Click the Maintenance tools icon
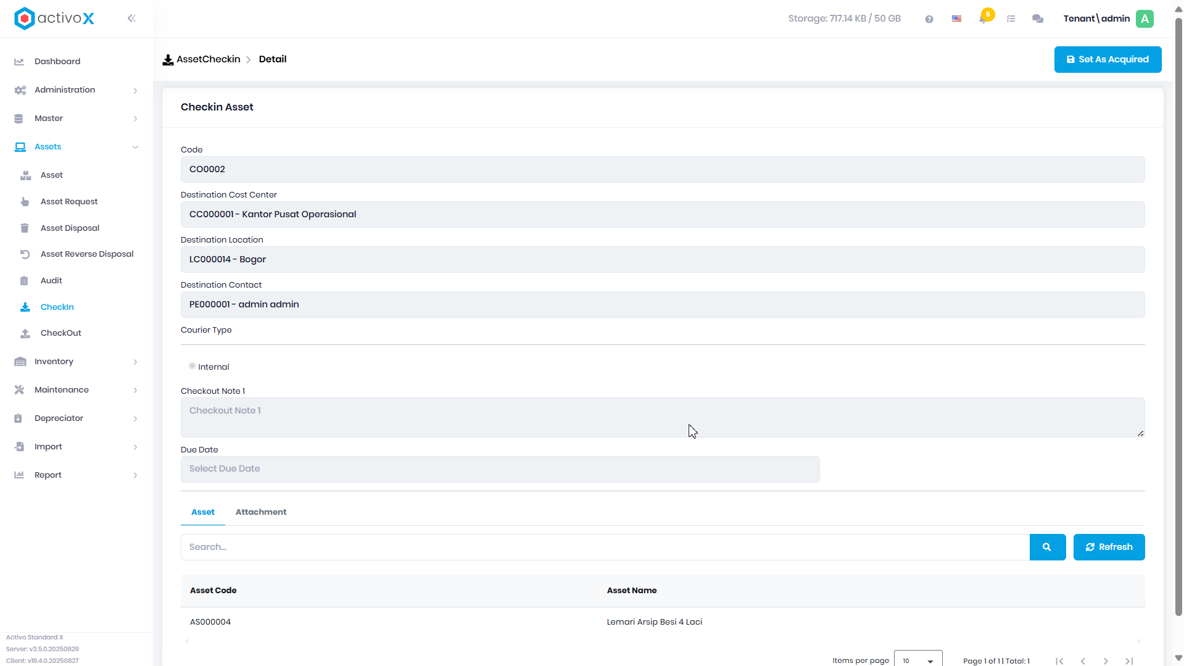 click(x=19, y=390)
